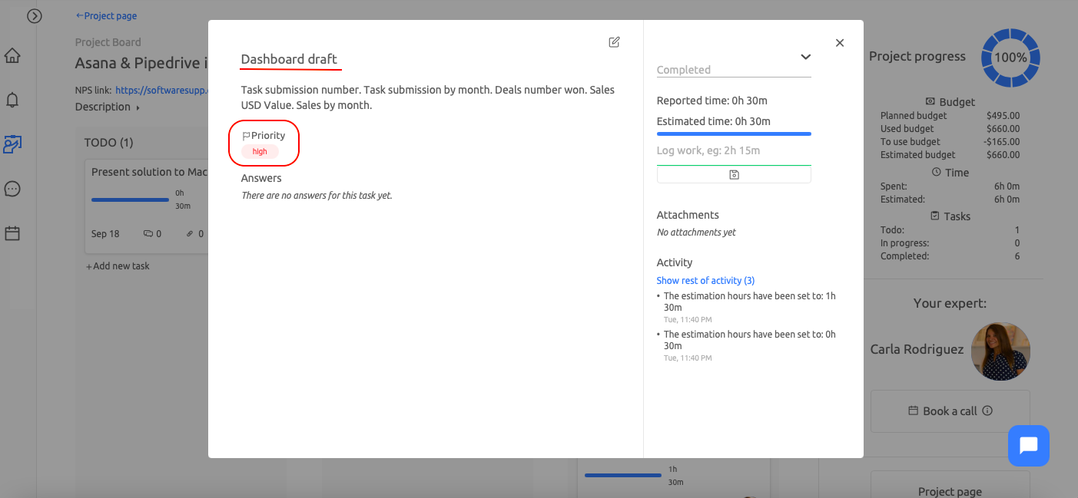Open the blue chat widget button

pyautogui.click(x=1029, y=446)
